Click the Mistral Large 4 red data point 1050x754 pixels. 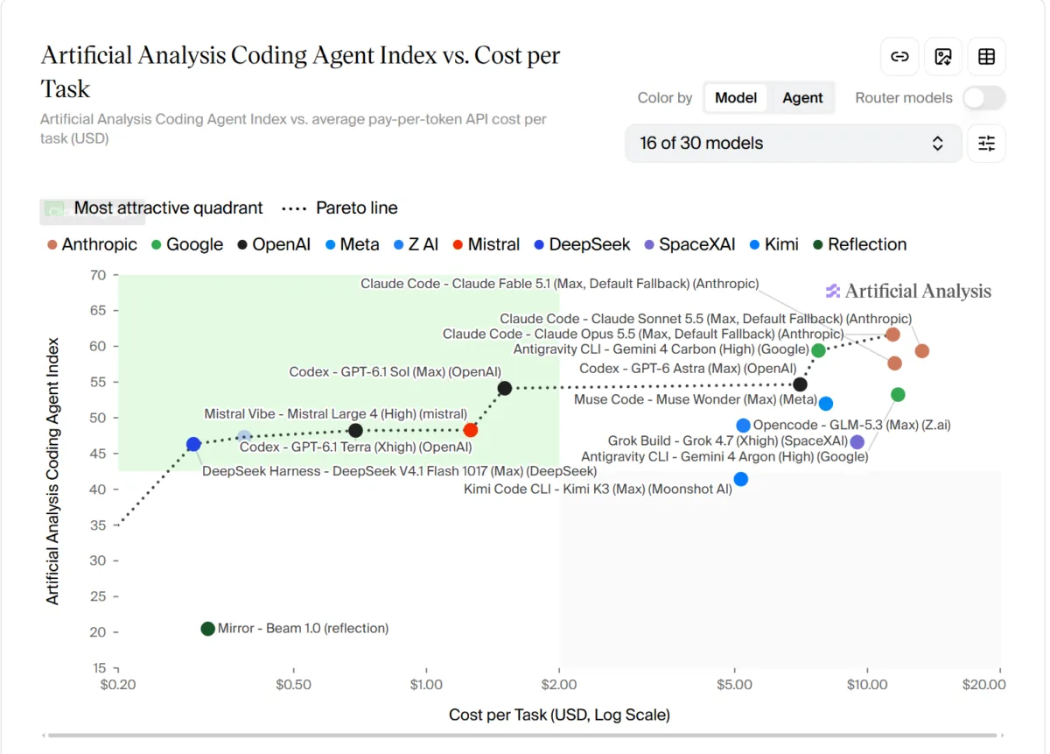coord(471,430)
